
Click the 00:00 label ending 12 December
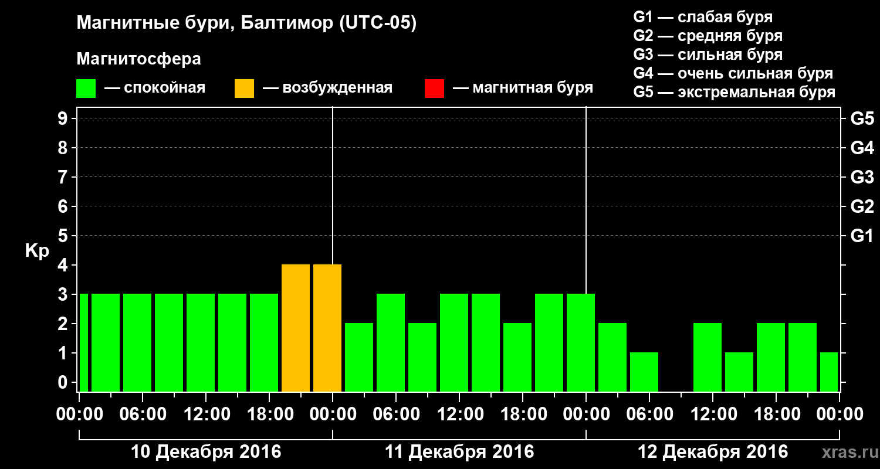tap(840, 414)
